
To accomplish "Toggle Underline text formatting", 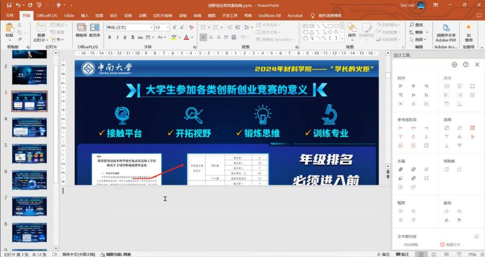I will tap(125, 37).
